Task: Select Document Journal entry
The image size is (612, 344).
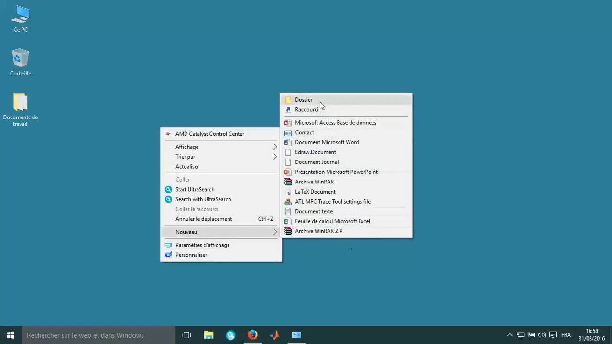Action: pos(346,162)
